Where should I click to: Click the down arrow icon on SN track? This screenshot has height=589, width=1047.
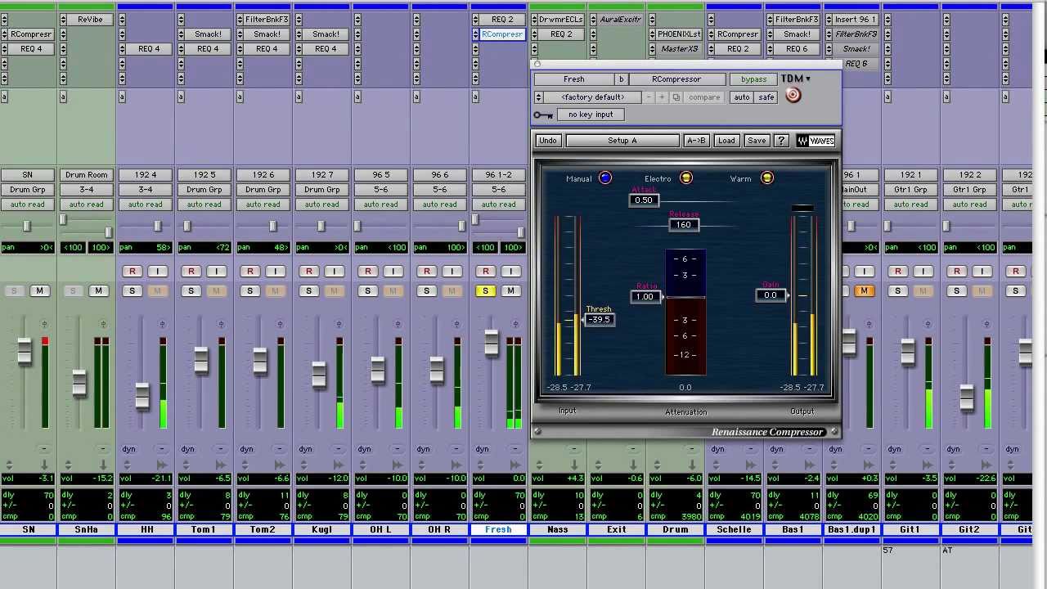tap(45, 465)
